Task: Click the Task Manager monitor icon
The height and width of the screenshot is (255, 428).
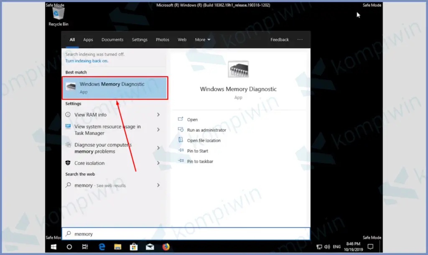Action: click(68, 126)
